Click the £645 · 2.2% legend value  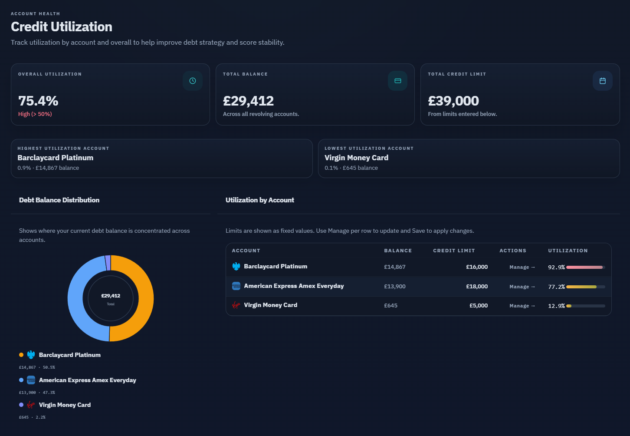pos(32,417)
